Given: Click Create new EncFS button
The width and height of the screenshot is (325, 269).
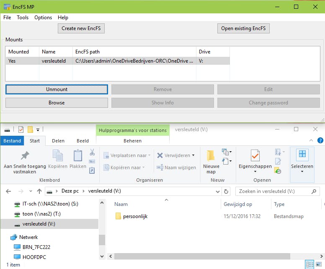Looking at the screenshot, I should pyautogui.click(x=81, y=28).
